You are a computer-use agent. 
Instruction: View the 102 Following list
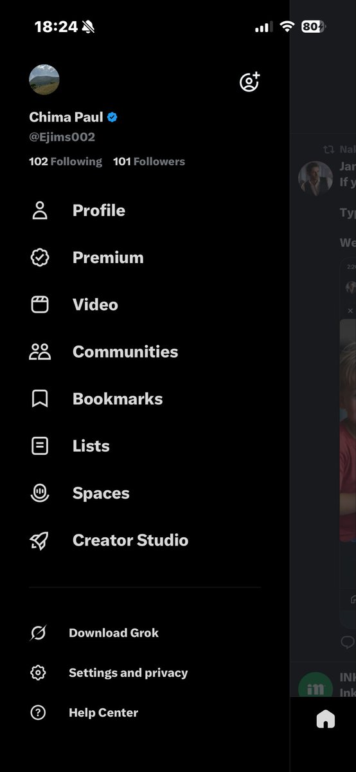(66, 161)
